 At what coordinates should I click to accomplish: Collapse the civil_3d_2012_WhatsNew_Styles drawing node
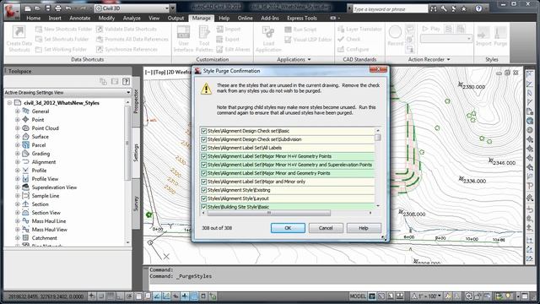click(9, 103)
